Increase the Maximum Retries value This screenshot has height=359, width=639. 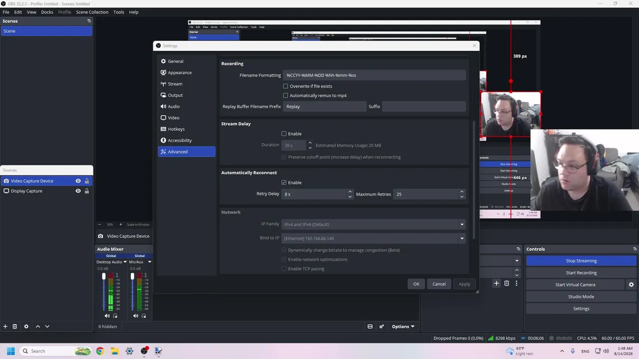(462, 192)
